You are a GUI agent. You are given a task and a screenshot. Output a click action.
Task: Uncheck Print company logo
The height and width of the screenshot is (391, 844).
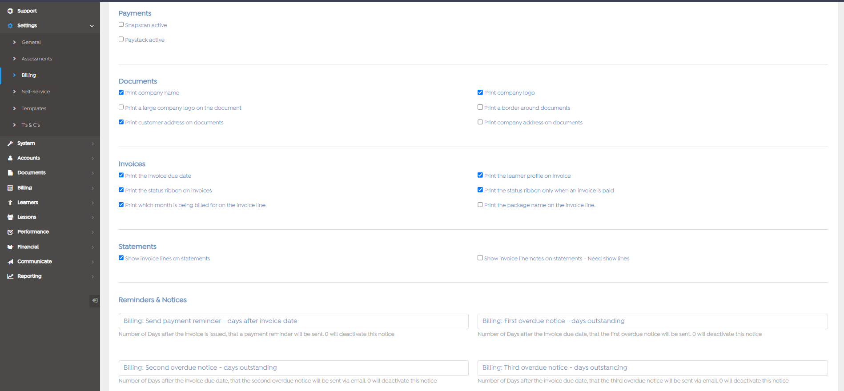[480, 92]
